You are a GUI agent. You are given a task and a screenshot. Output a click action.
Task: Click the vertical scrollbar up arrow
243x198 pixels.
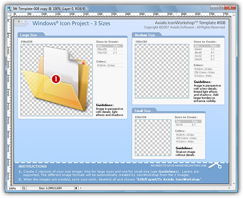(x=234, y=15)
